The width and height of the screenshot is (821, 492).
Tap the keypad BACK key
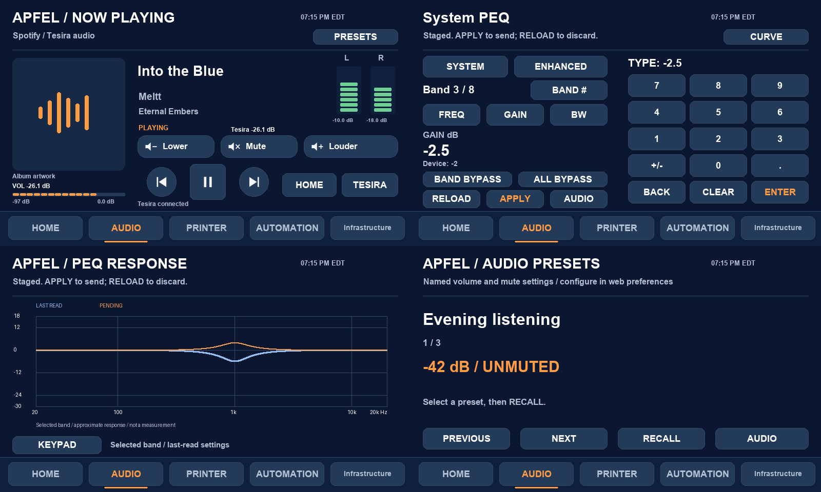pyautogui.click(x=657, y=192)
